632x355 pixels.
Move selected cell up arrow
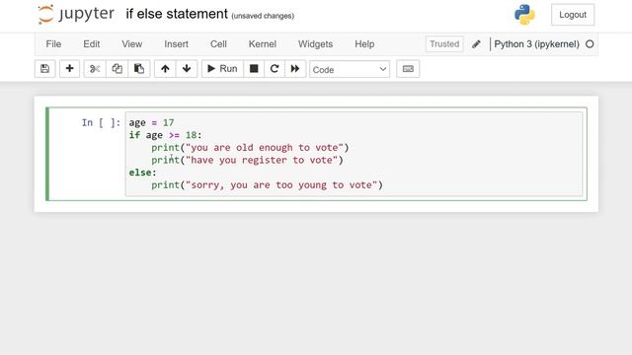pyautogui.click(x=165, y=69)
